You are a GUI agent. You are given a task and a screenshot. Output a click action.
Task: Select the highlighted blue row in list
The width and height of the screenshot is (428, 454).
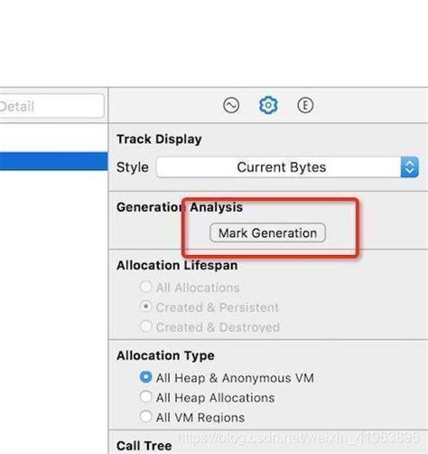click(x=53, y=161)
